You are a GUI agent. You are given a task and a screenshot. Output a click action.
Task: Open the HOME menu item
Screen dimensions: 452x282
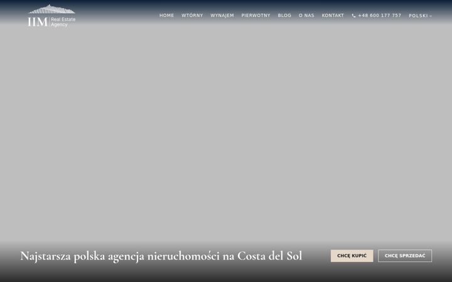166,16
